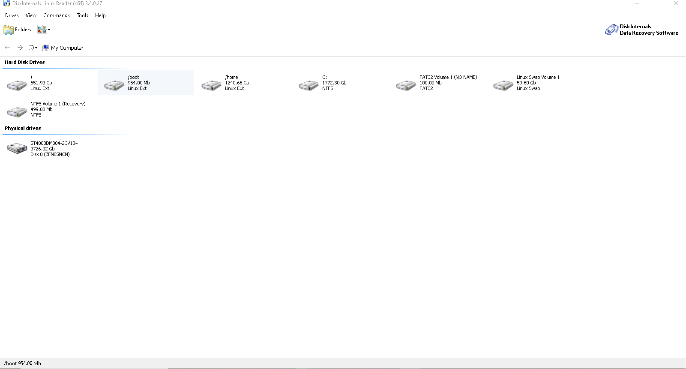Toggle the Folders panel button
This screenshot has width=686, height=369.
pos(18,30)
